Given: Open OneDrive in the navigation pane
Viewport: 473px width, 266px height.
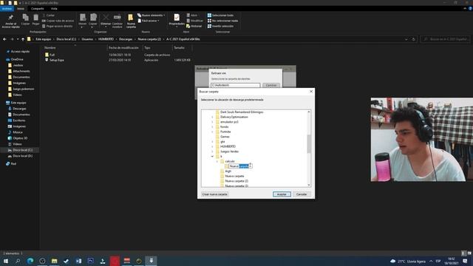Looking at the screenshot, I should click(17, 59).
